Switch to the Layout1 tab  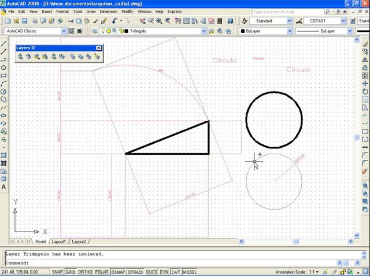click(x=60, y=241)
